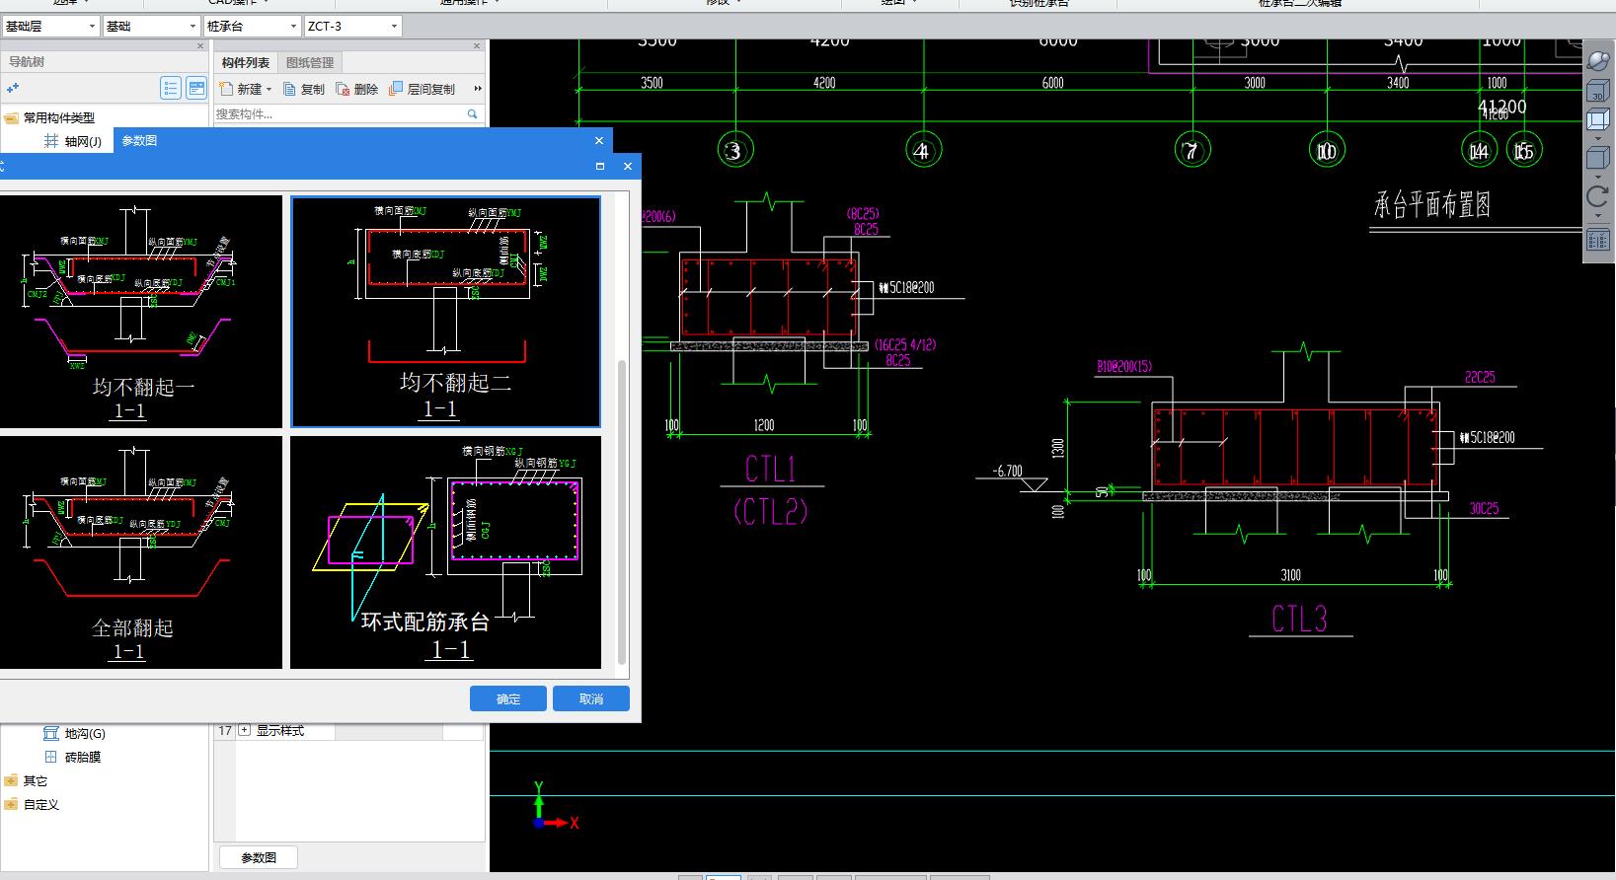1616x880 pixels.
Task: Click axis bubble 7 in the drawing
Action: (x=1192, y=151)
